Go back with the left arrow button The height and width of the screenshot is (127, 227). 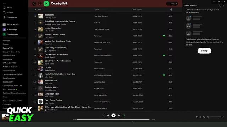pyautogui.click(x=34, y=4)
